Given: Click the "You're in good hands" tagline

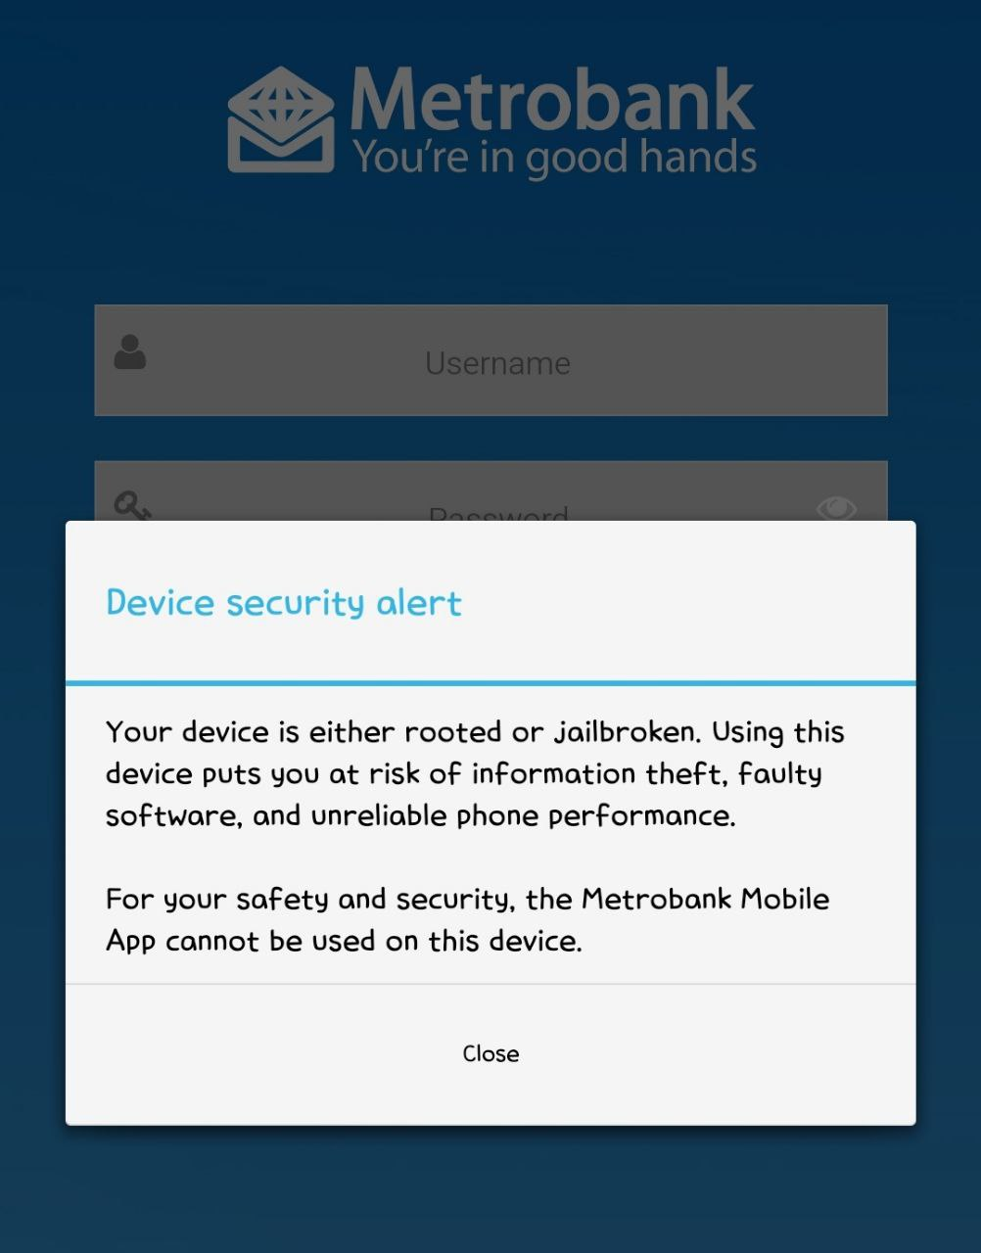Looking at the screenshot, I should tap(554, 158).
